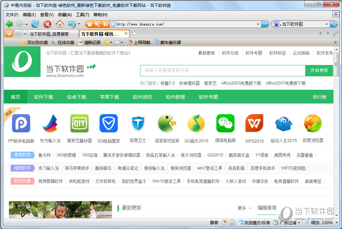Open the QQ音乐2016 app icon
This screenshot has height=229, width=342.
coord(196,123)
